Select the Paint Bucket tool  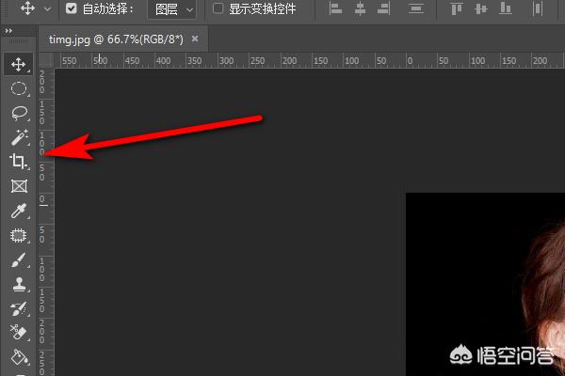[19, 357]
